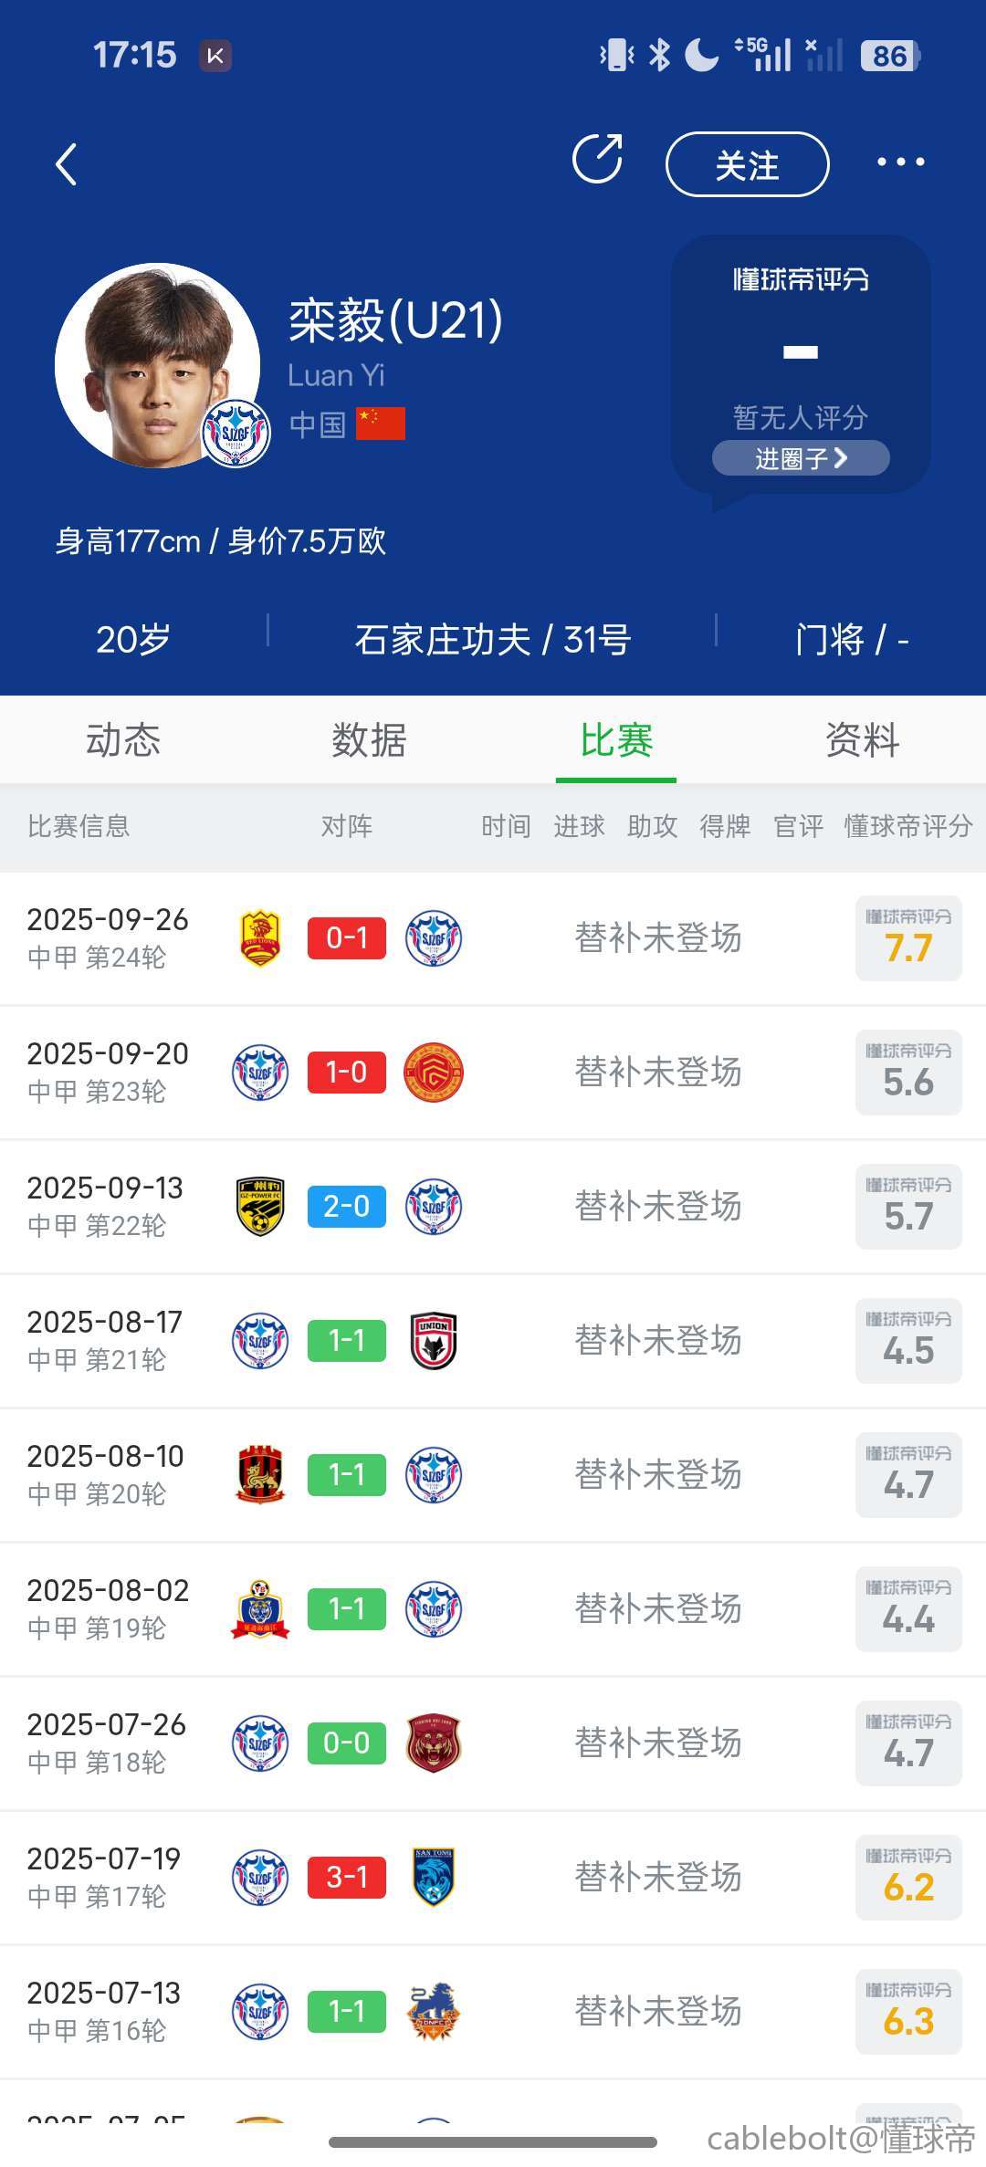Expand 进圈子 chevron button
This screenshot has height=2167, width=986.
point(801,458)
